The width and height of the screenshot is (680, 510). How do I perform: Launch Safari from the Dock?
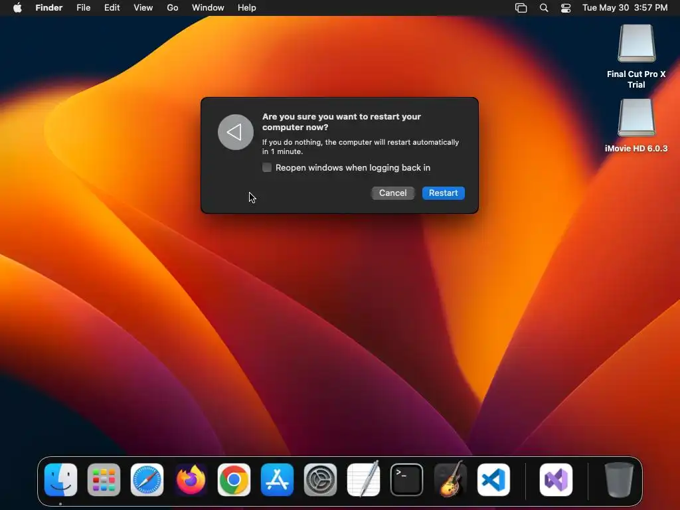(147, 479)
